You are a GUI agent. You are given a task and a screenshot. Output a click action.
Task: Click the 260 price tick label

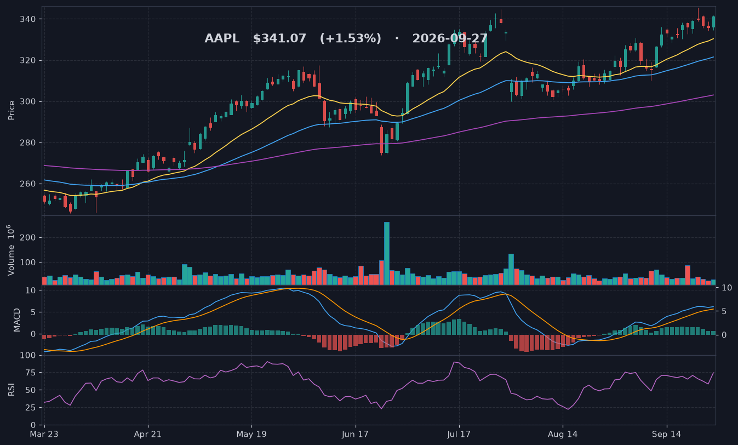pyautogui.click(x=27, y=184)
